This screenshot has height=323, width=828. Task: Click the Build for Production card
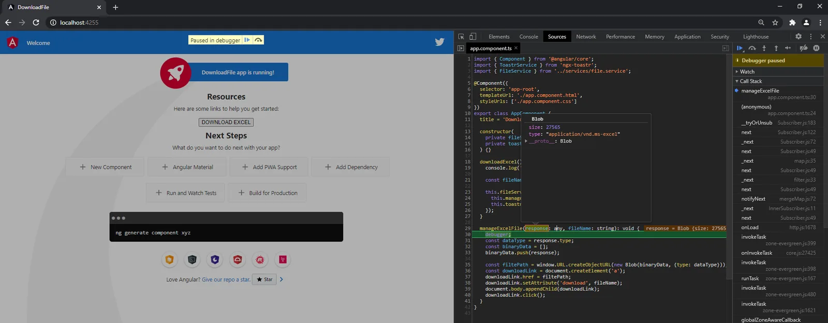pos(267,193)
